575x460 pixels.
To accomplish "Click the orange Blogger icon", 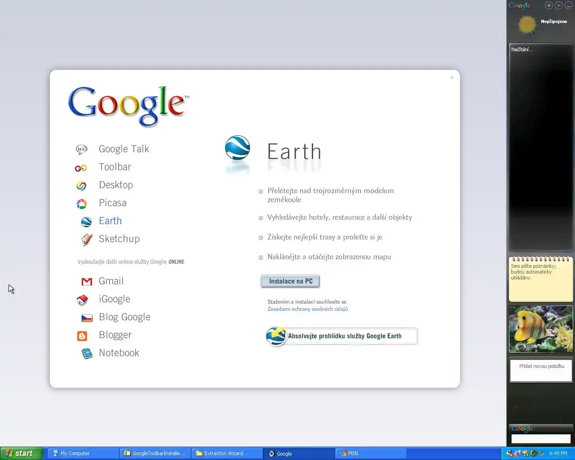I will click(82, 336).
